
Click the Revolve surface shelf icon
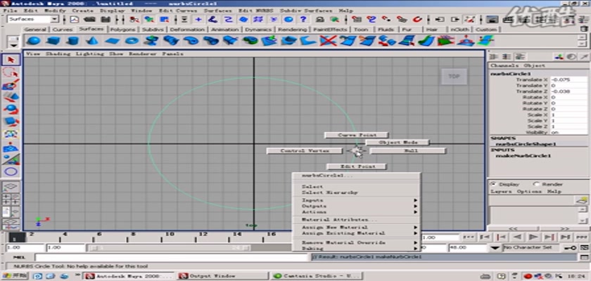(151, 40)
